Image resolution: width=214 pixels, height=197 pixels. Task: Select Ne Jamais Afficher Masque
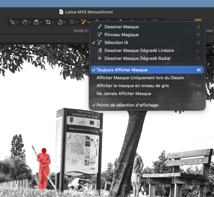[124, 94]
